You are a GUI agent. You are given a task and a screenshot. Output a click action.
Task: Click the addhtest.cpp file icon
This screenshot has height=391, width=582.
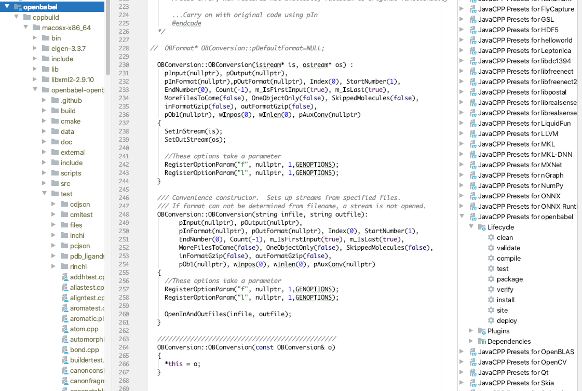coord(64,277)
